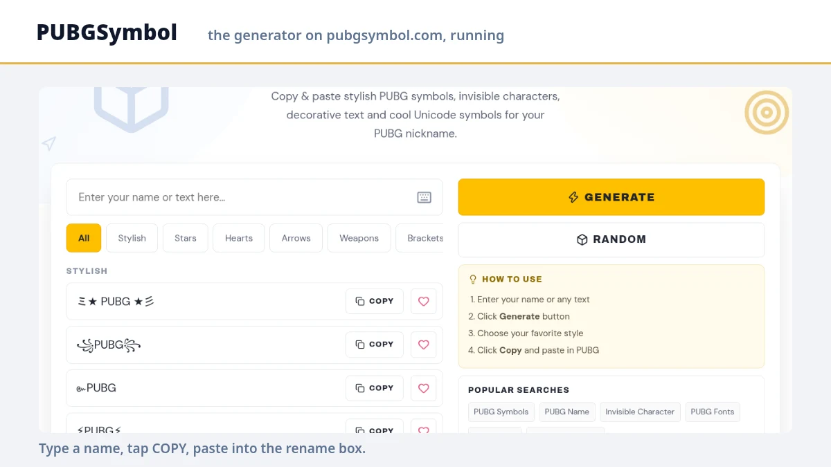Click the lightbulb icon beside HOW TO USE
The width and height of the screenshot is (831, 467).
coord(474,280)
